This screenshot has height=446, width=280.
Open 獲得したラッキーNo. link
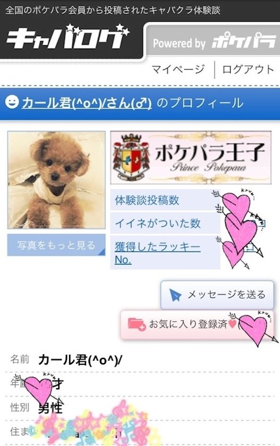coord(158,253)
